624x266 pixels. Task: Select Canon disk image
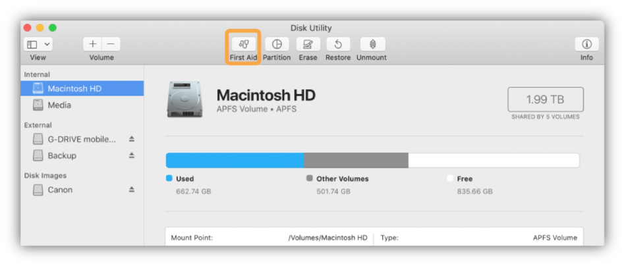pyautogui.click(x=60, y=190)
